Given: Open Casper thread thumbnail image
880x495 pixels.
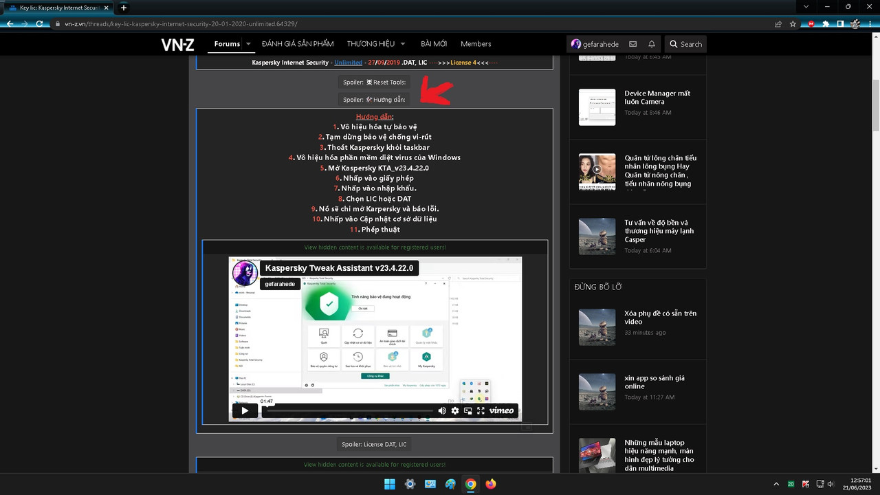Looking at the screenshot, I should pyautogui.click(x=597, y=236).
